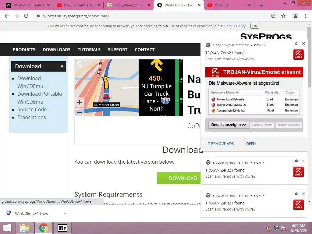
Task: Open settings gear of bottom notification
Action: pyautogui.click(x=296, y=194)
